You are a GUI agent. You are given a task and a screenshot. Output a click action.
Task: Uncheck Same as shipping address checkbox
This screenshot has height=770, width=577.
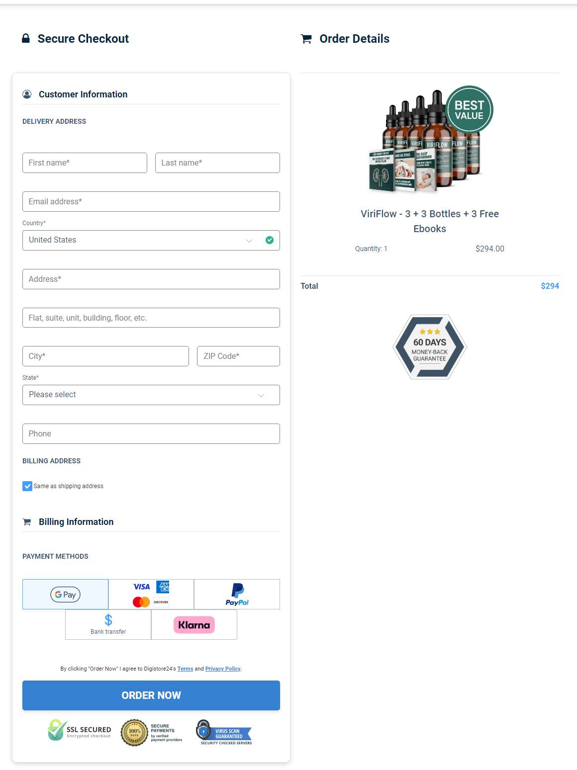pyautogui.click(x=27, y=486)
